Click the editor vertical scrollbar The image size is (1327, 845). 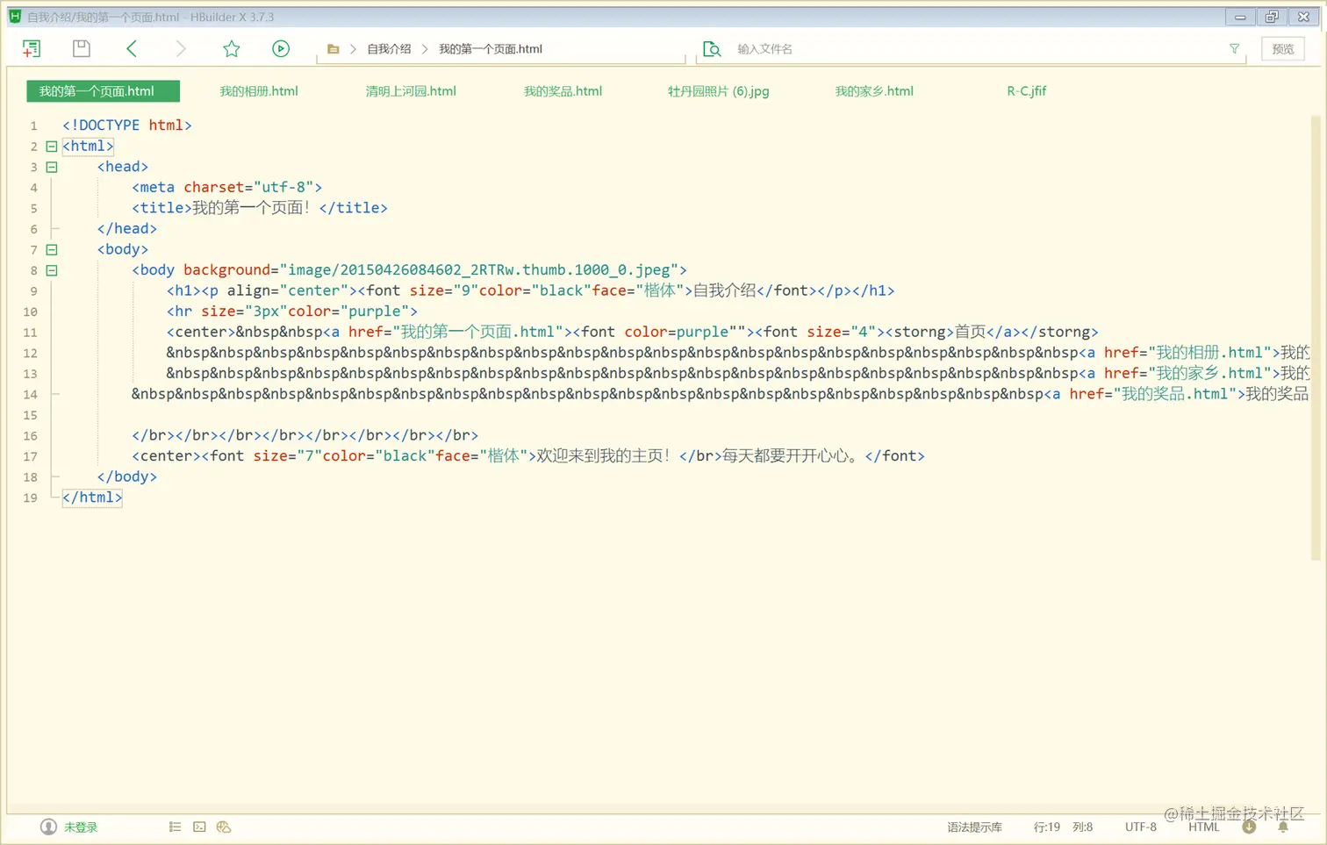pos(1315,338)
